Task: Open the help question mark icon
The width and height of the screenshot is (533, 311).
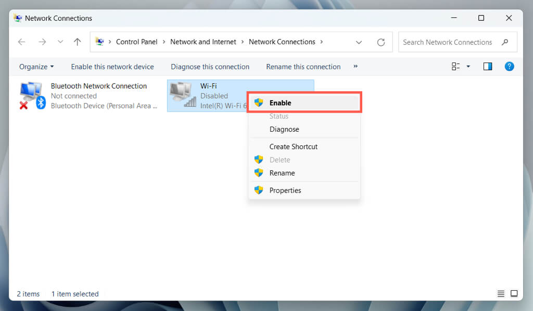Action: tap(509, 66)
